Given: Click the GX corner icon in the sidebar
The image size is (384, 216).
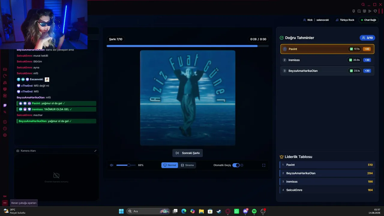Looking at the screenshot, I should (x=5, y=196).
